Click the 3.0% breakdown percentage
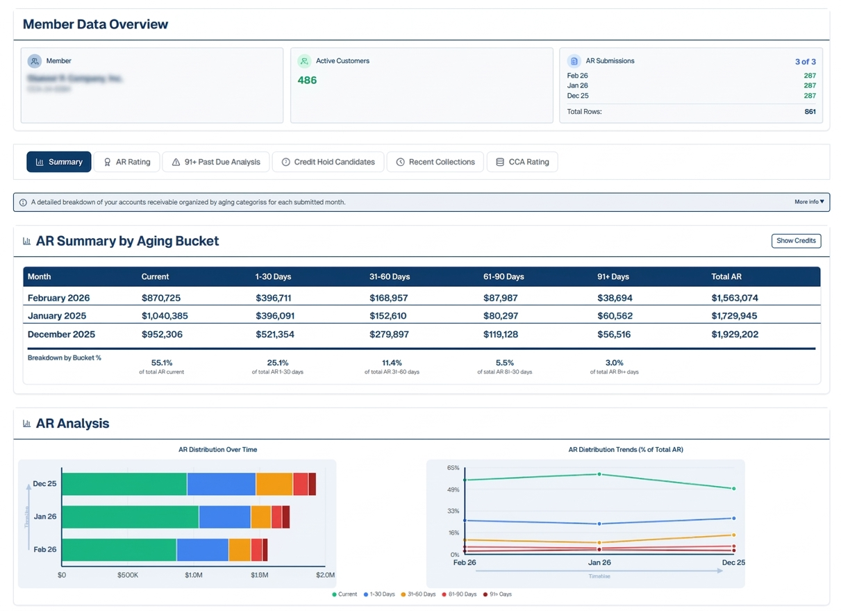Viewport: 841px width, 611px height. coord(615,362)
